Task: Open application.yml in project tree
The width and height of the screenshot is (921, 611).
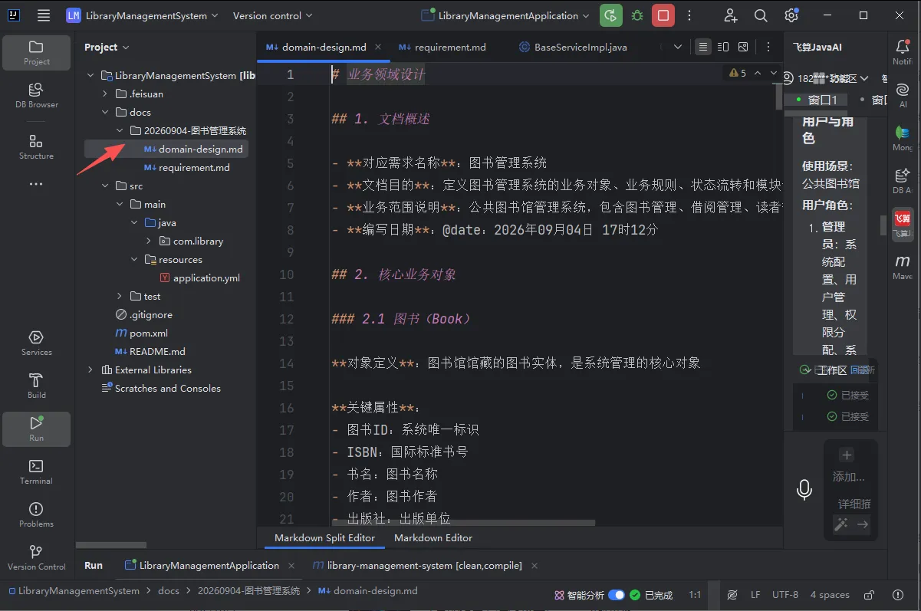Action: point(199,278)
